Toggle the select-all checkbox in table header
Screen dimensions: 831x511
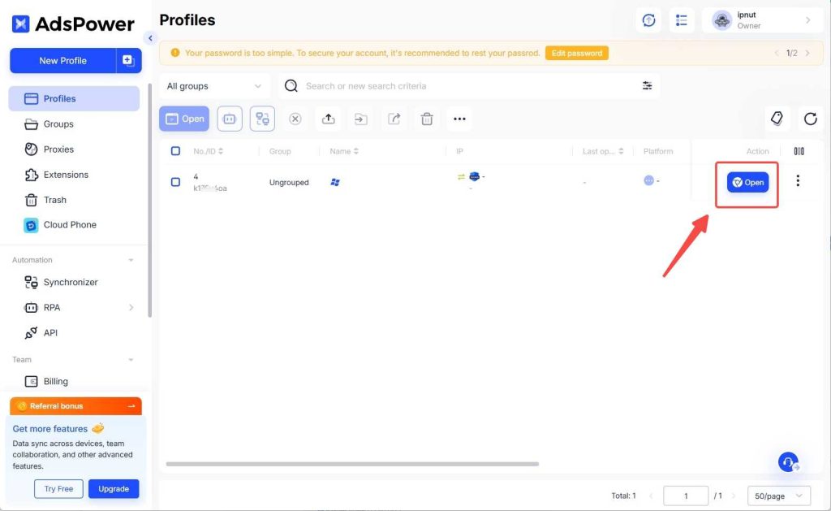175,151
